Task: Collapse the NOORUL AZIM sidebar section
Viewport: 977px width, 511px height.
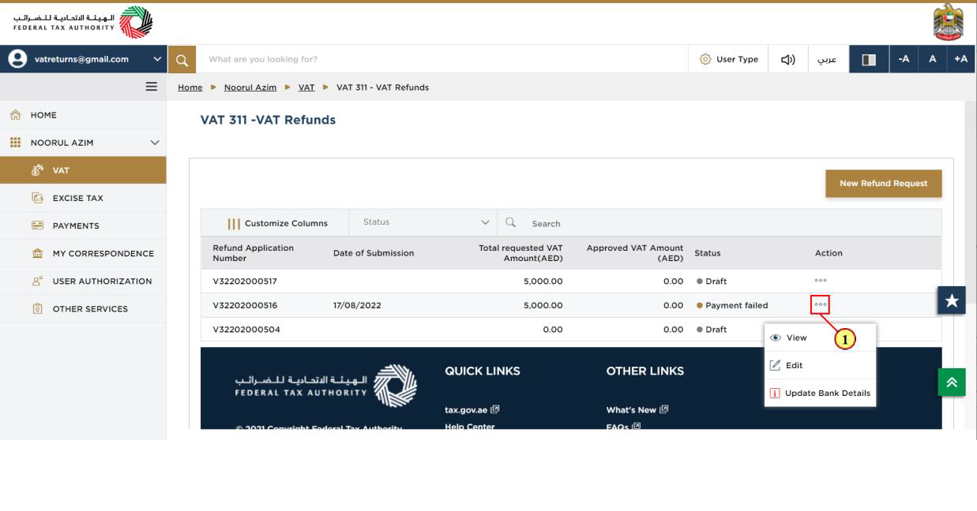Action: tap(83, 143)
